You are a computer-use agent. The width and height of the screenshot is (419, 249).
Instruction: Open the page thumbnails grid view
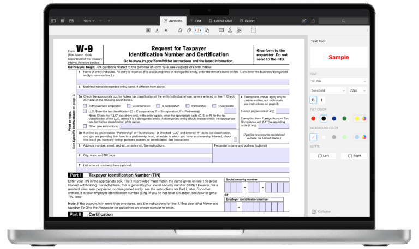pyautogui.click(x=62, y=21)
